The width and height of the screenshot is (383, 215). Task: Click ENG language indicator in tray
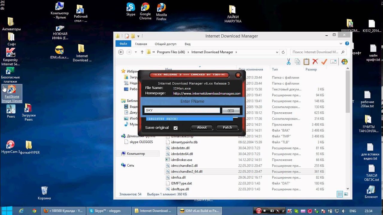(353, 211)
